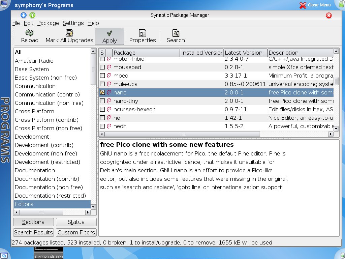This screenshot has width=345, height=259.
Task: Click the Debian swirl icon beside nedit
Action: pos(109,126)
